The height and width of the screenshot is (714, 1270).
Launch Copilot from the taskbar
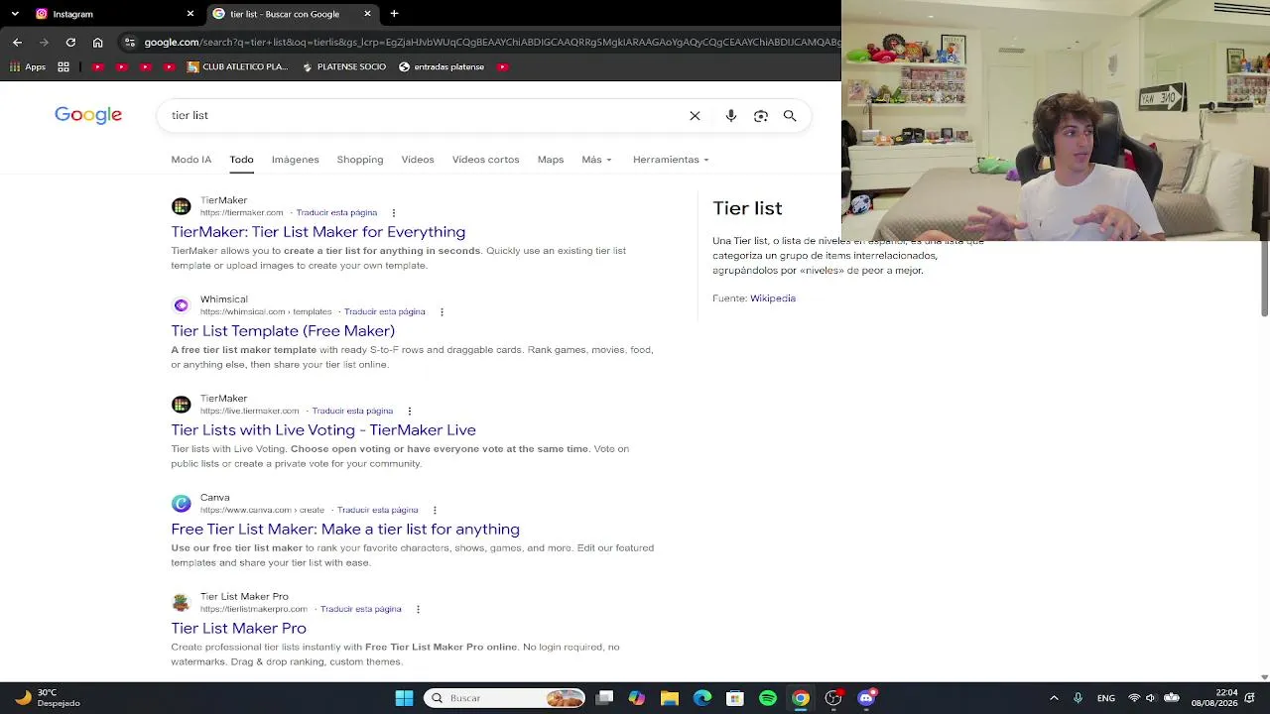(x=637, y=698)
